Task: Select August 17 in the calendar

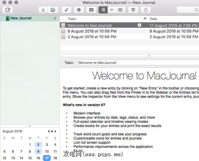Action: tap(47, 158)
